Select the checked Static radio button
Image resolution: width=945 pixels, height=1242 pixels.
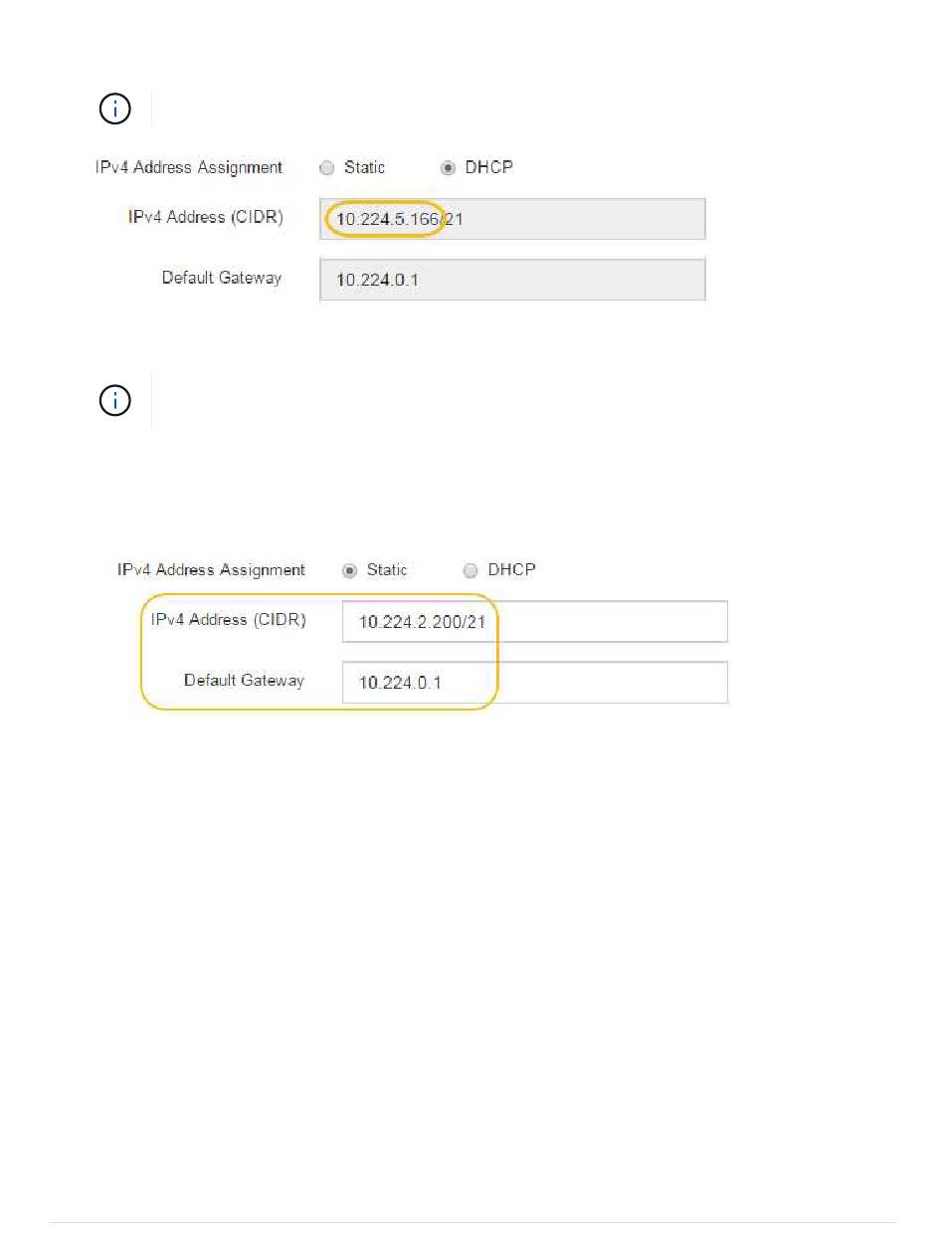349,571
